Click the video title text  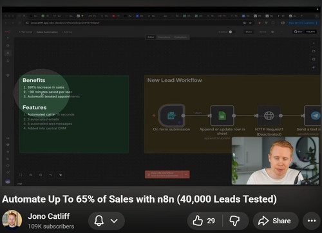139,199
